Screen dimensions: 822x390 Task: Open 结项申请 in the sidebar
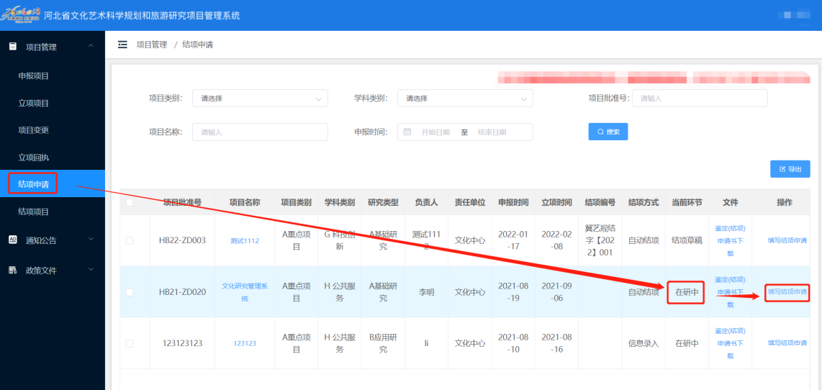point(34,184)
